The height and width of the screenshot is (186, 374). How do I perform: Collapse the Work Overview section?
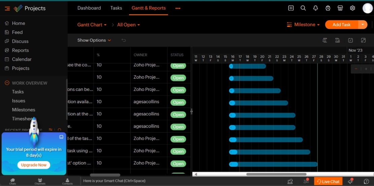point(7,83)
